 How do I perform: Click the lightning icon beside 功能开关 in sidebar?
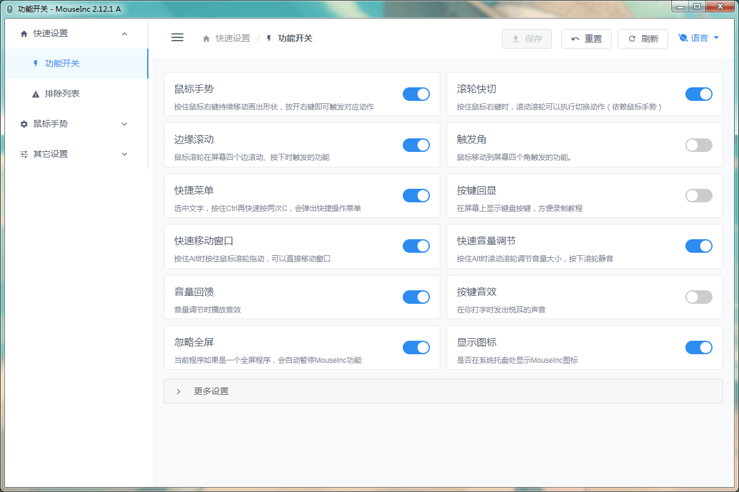click(36, 63)
